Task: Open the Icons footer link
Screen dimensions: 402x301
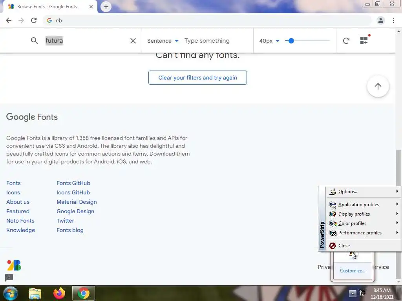Action: coord(13,193)
